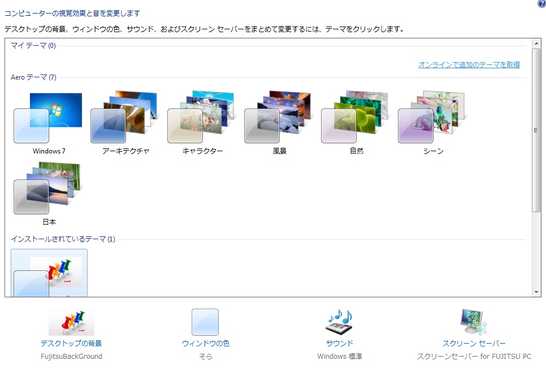
Task: Select the 自然 theme
Action: coord(357,122)
